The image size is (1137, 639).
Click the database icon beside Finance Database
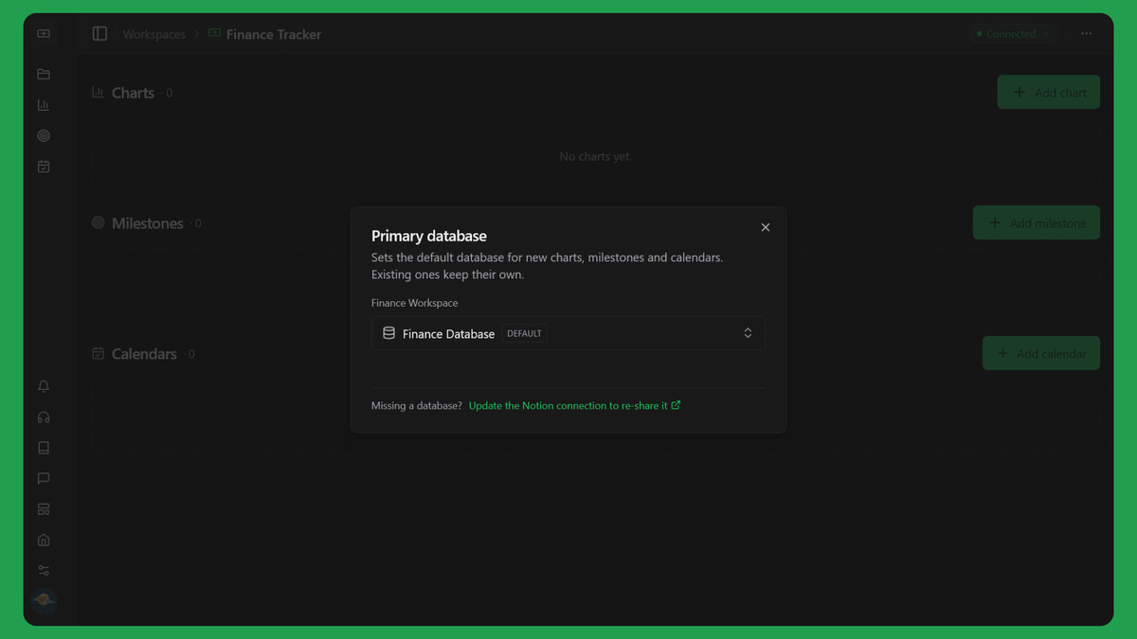click(388, 333)
